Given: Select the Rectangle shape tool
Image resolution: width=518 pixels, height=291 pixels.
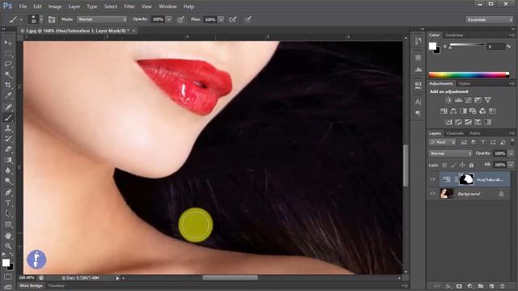Looking at the screenshot, I should [8, 225].
